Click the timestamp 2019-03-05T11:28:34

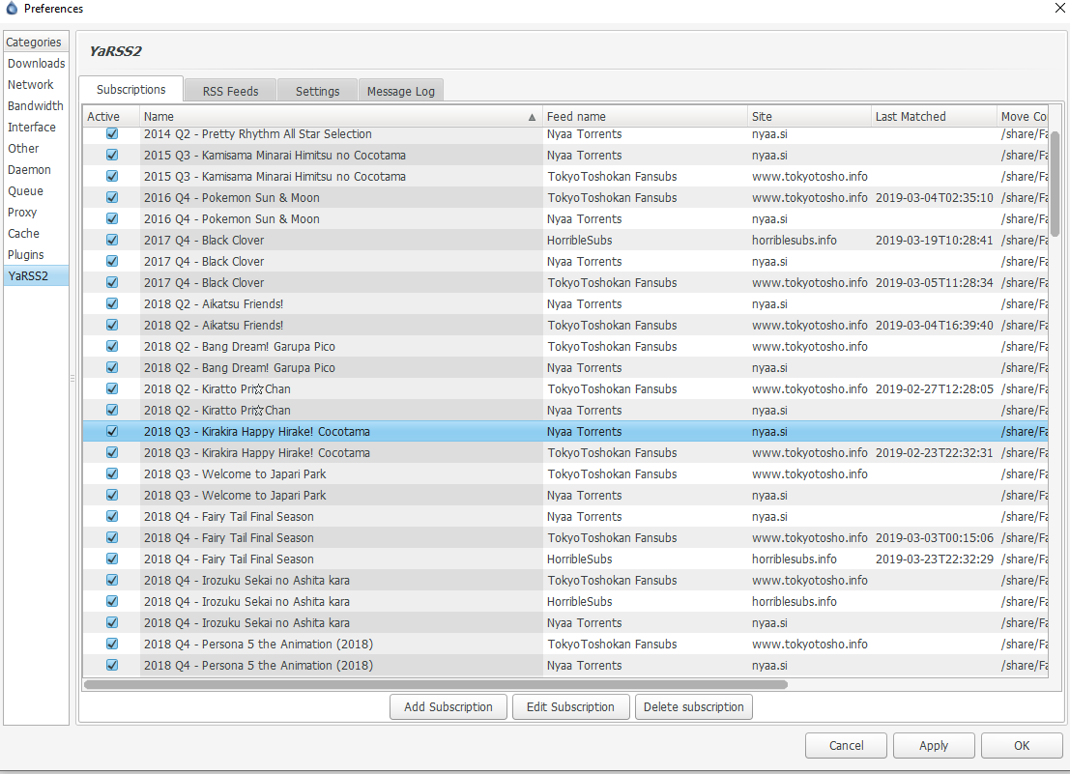point(935,282)
